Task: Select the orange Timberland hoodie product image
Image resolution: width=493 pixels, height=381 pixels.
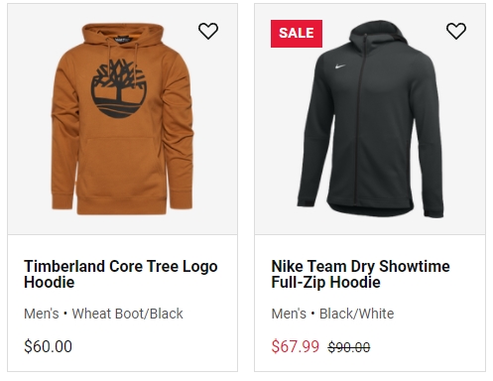Action: click(x=122, y=119)
